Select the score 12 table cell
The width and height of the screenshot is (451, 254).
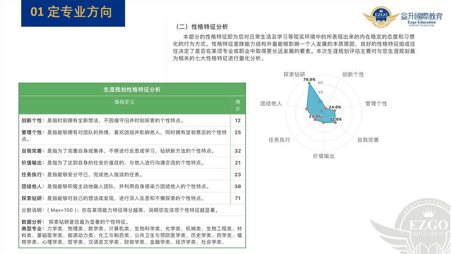[238, 120]
